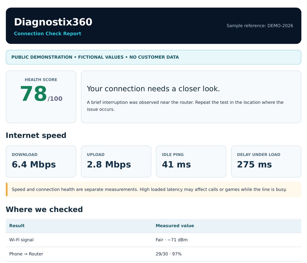Click the brief interruption description paragraph
The height and width of the screenshot is (263, 307).
tap(185, 106)
